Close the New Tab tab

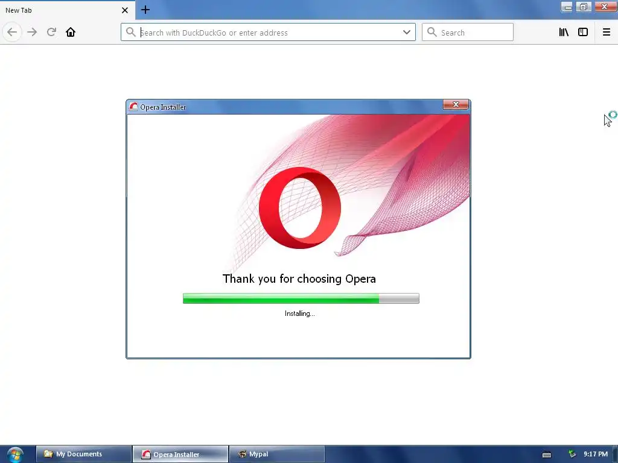[x=124, y=10]
